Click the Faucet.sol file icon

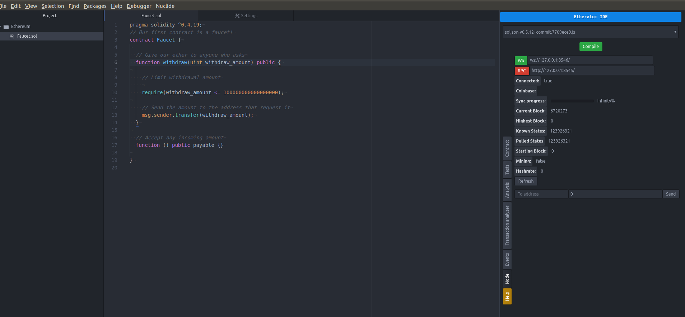tap(12, 36)
